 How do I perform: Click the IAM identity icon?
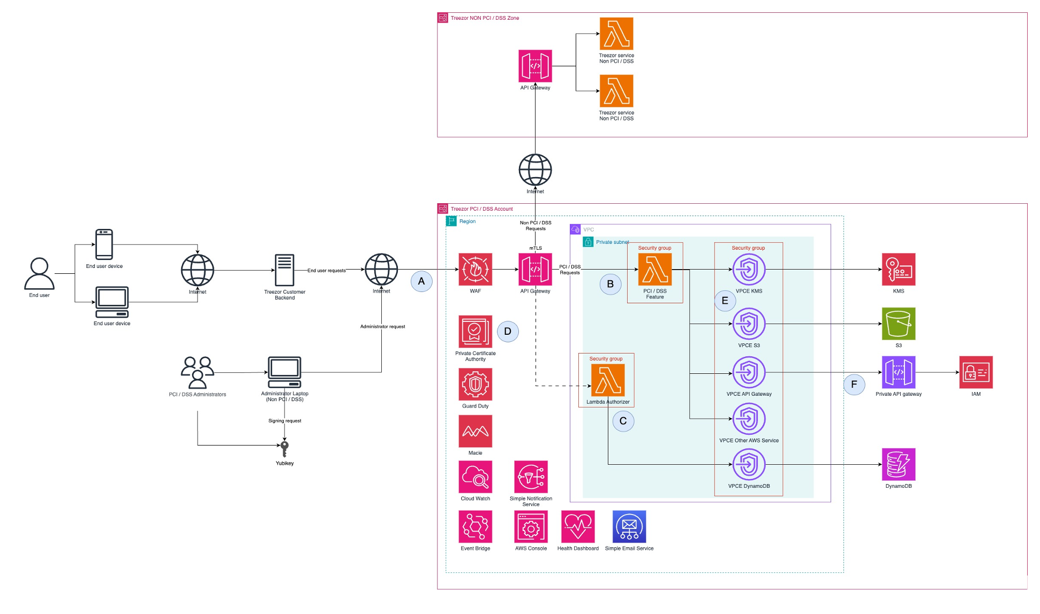[976, 372]
